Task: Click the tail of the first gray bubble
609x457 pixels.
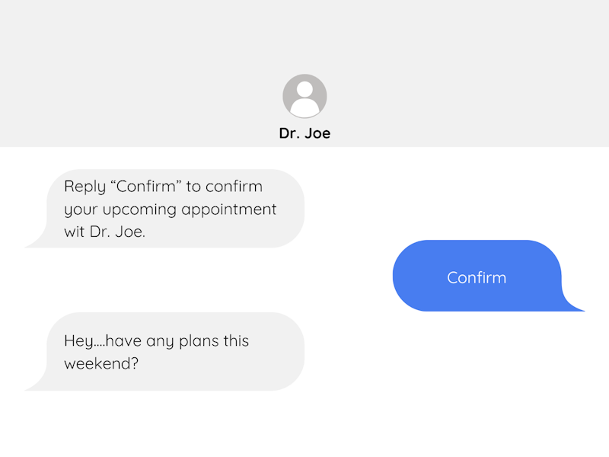Action: pos(36,239)
